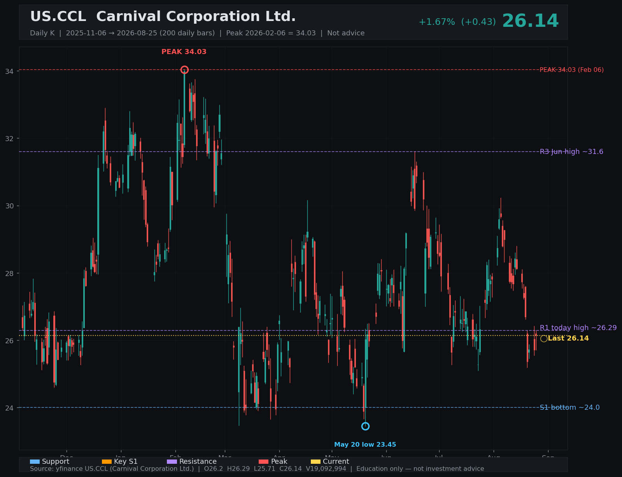Click the y-axis label 28

pyautogui.click(x=9, y=273)
